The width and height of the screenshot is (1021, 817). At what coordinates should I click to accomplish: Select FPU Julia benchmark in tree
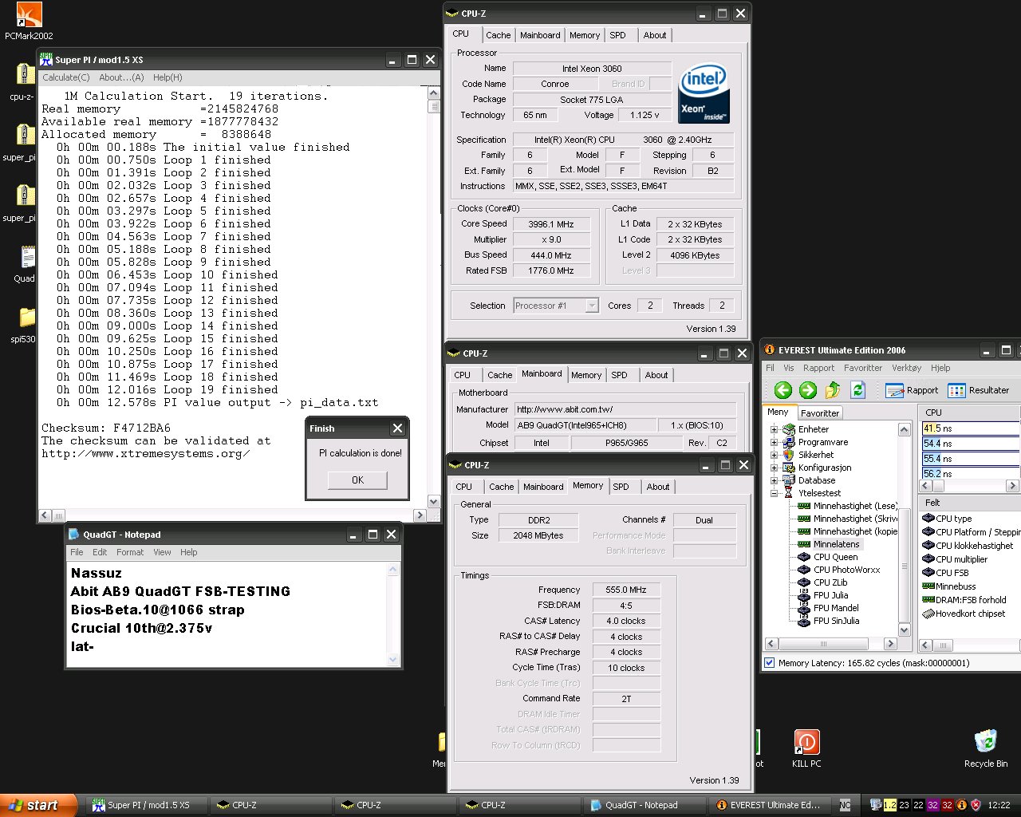point(823,595)
